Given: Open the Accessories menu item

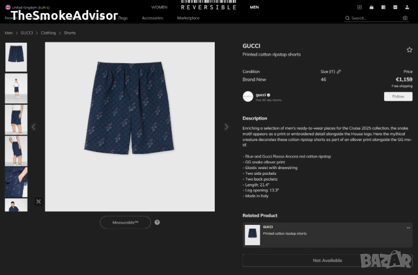Looking at the screenshot, I should tap(153, 18).
